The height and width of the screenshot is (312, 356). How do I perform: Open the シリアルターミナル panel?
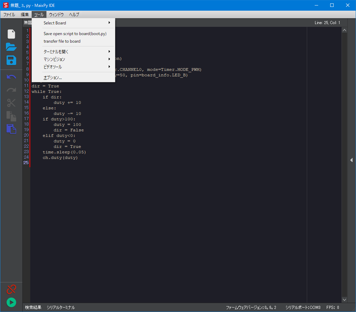[x=61, y=308]
